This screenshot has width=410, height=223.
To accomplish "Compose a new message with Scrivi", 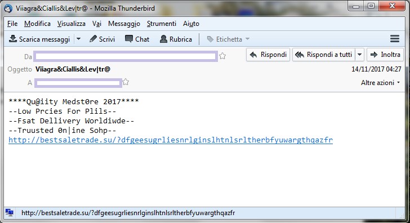I will coord(102,39).
